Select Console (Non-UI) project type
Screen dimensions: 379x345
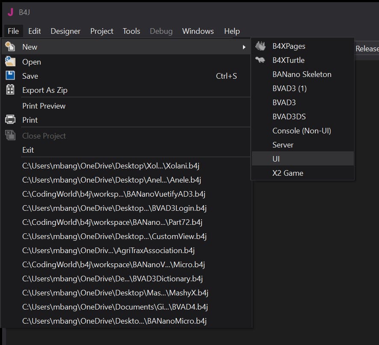pos(302,130)
